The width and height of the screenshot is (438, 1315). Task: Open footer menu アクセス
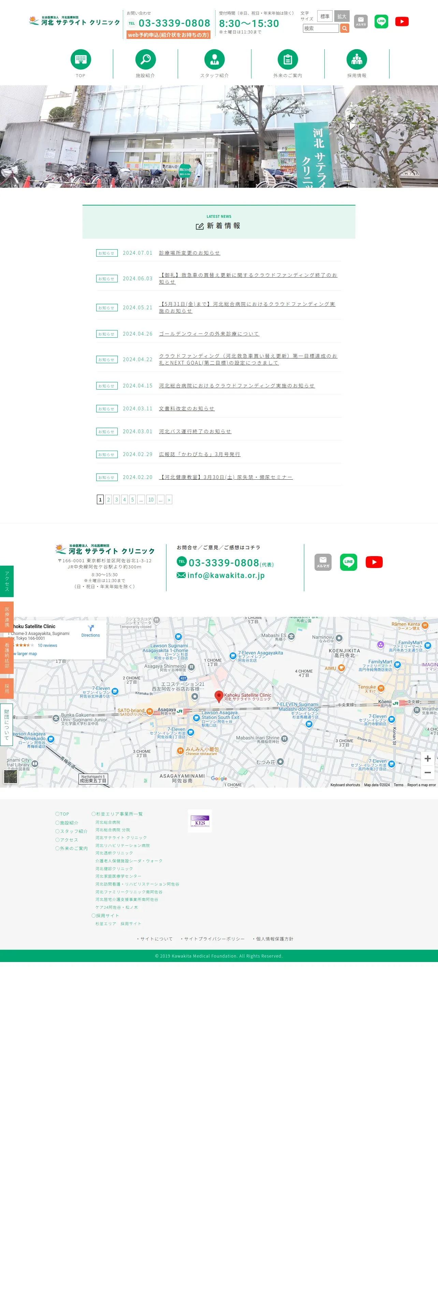pos(67,840)
